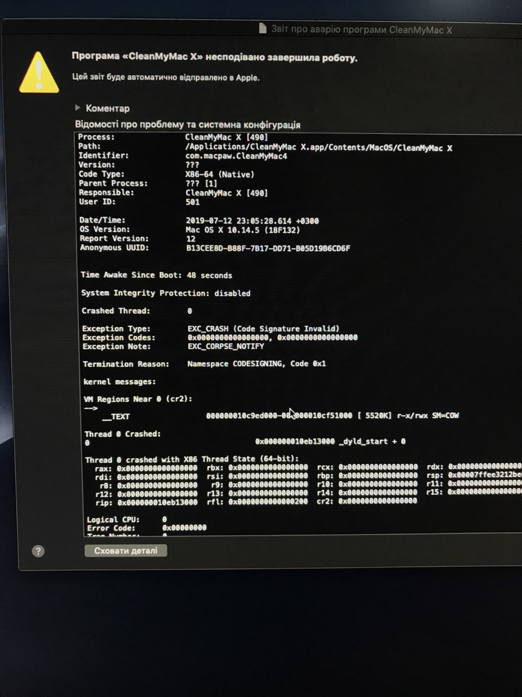Click 'EXC_CRASH (Code Signature Invalid)' text
The width and height of the screenshot is (522, 697).
(x=264, y=328)
